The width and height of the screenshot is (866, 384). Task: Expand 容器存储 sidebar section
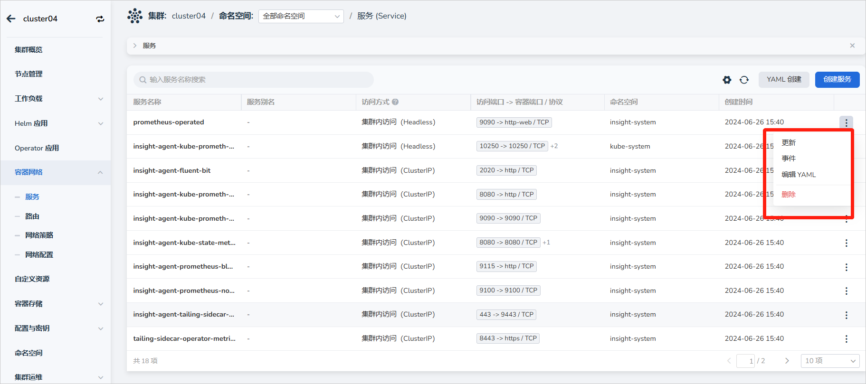100,304
